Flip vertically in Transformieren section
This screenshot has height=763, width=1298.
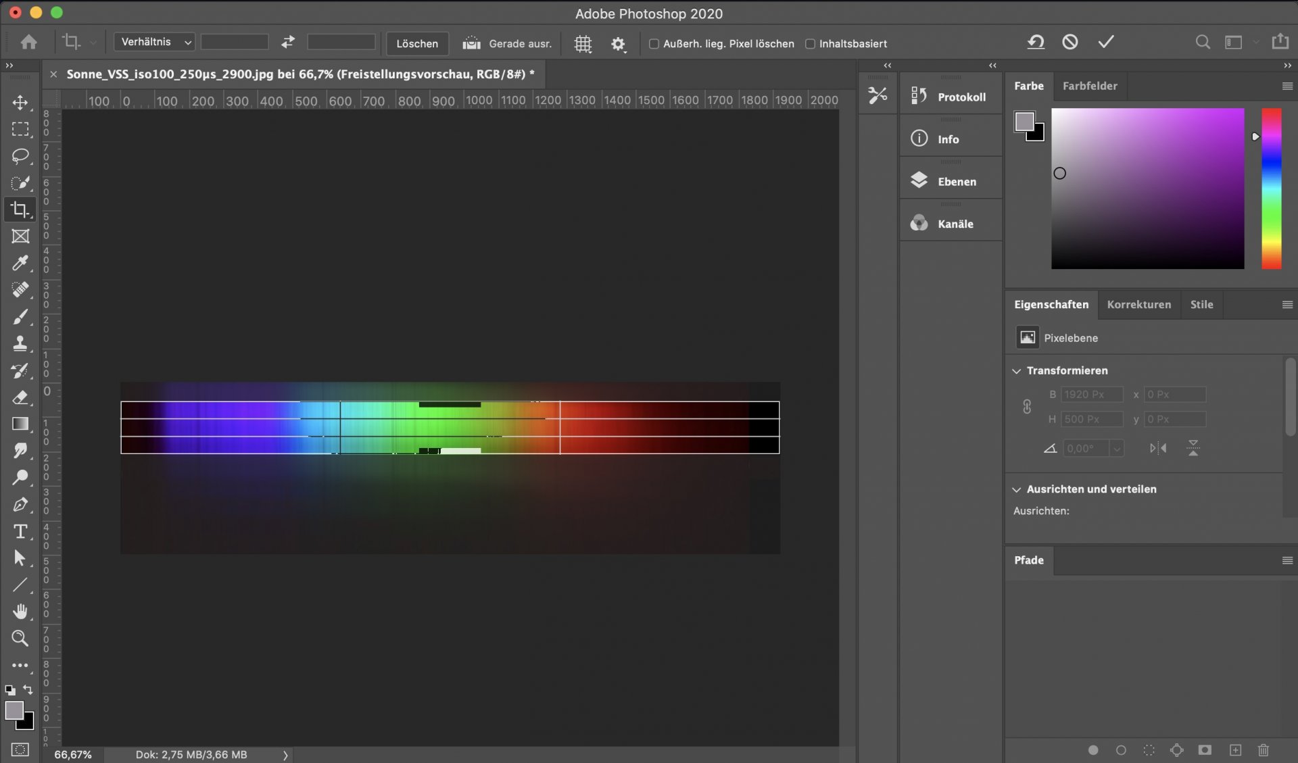pyautogui.click(x=1193, y=448)
